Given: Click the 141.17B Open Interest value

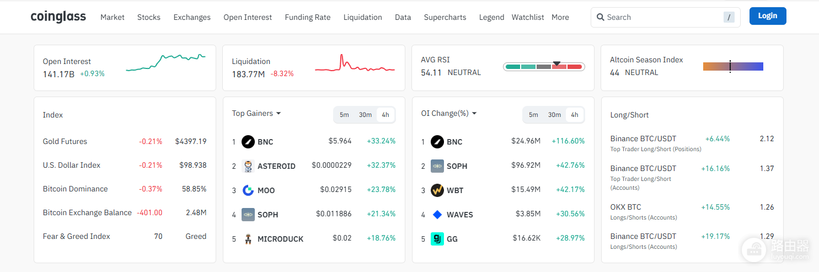Looking at the screenshot, I should tap(58, 74).
